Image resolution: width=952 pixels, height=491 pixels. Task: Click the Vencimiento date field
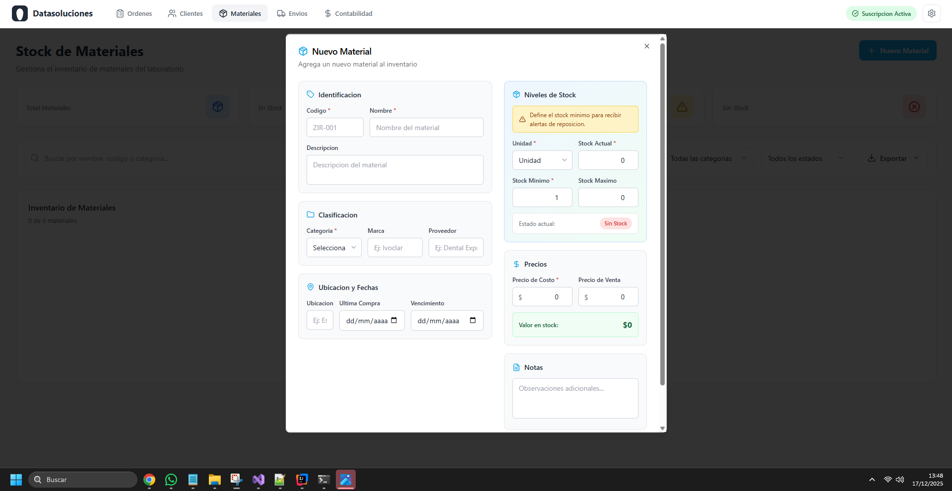tap(447, 320)
